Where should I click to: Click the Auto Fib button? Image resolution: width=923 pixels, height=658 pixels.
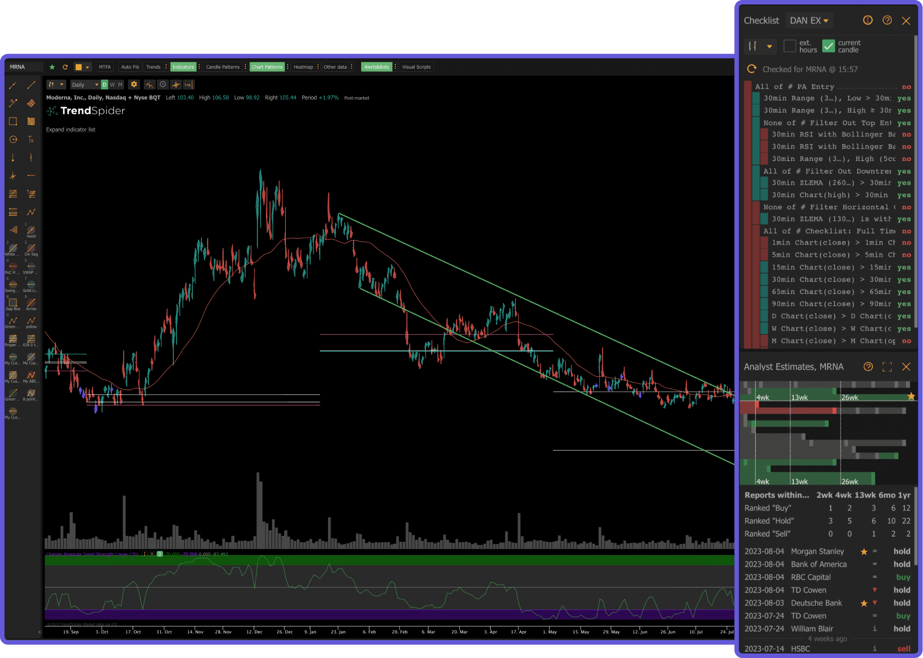click(x=129, y=67)
